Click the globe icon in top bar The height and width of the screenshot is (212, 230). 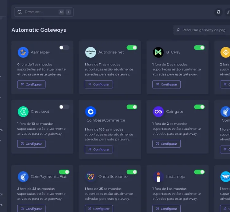[218, 12]
